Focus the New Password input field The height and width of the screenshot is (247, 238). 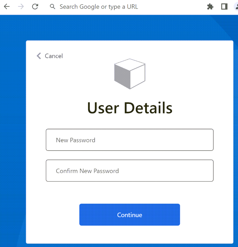(129, 140)
